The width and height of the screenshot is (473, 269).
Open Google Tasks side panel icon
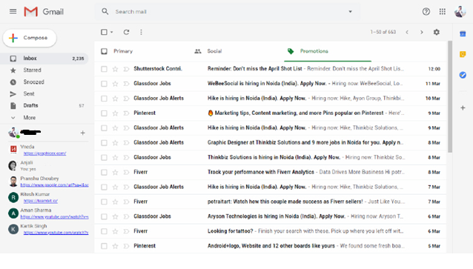[463, 75]
